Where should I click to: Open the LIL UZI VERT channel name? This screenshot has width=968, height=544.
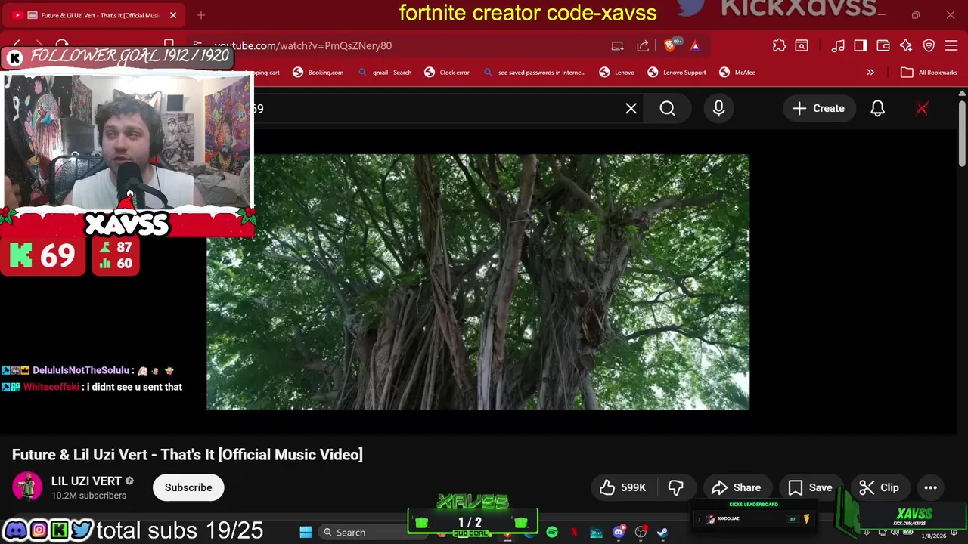pos(86,481)
